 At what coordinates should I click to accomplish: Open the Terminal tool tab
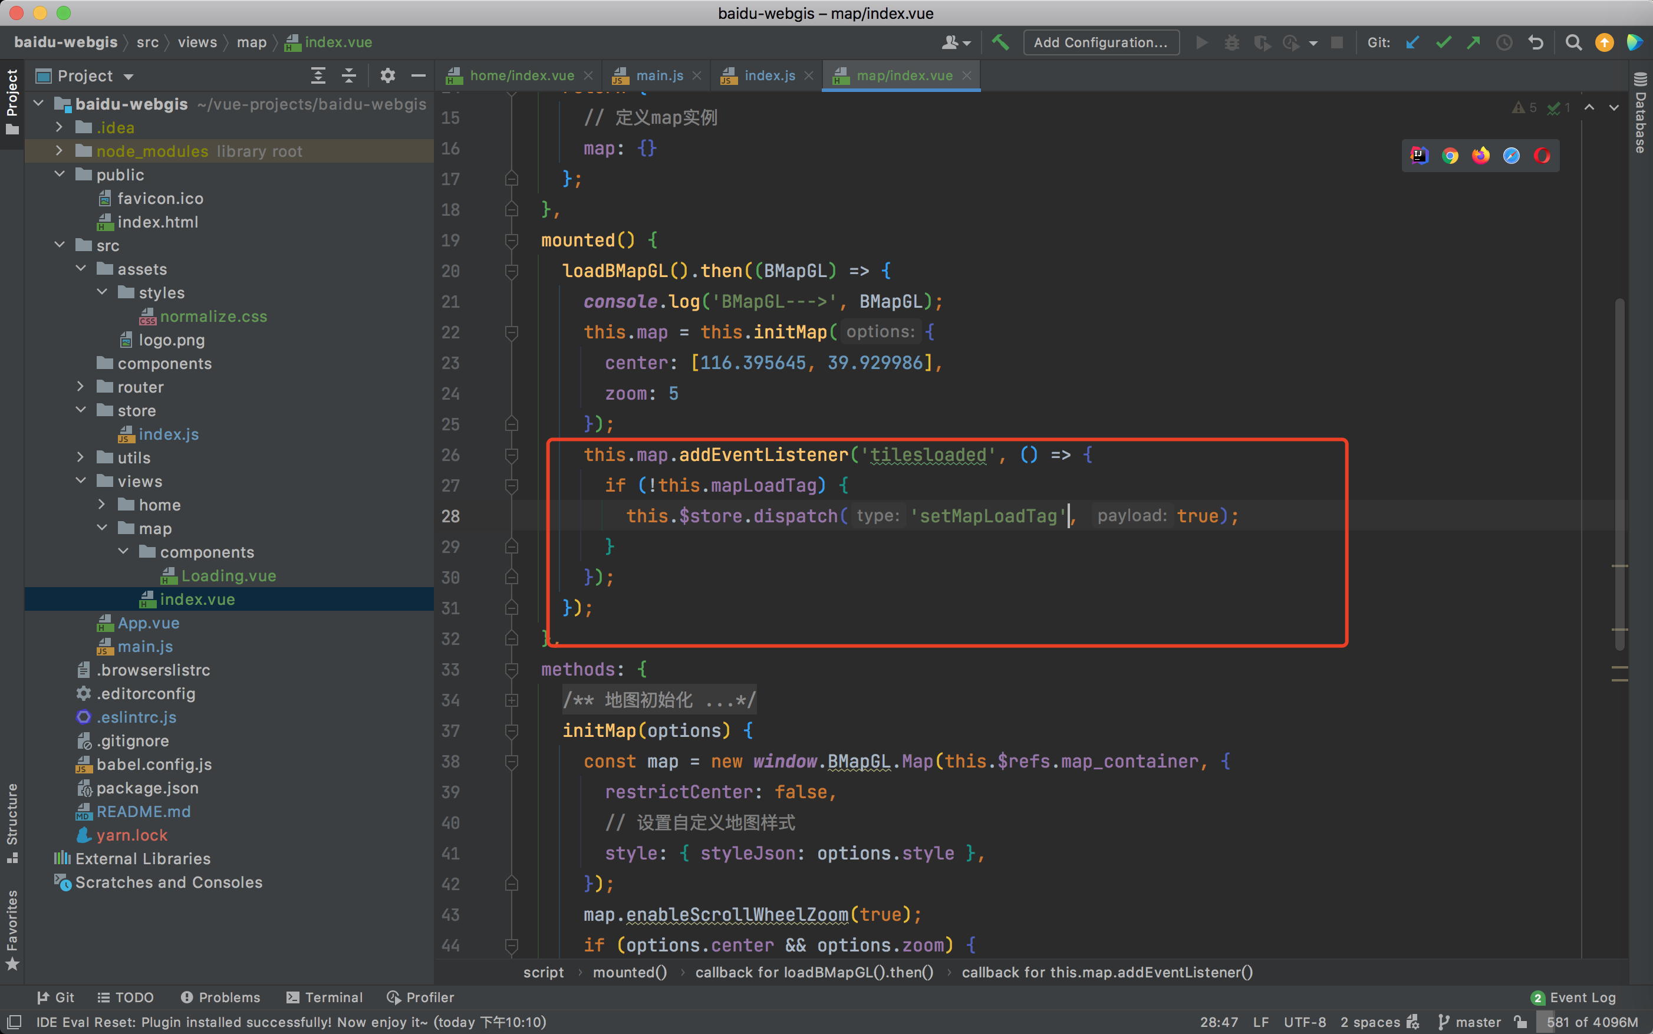[x=324, y=997]
